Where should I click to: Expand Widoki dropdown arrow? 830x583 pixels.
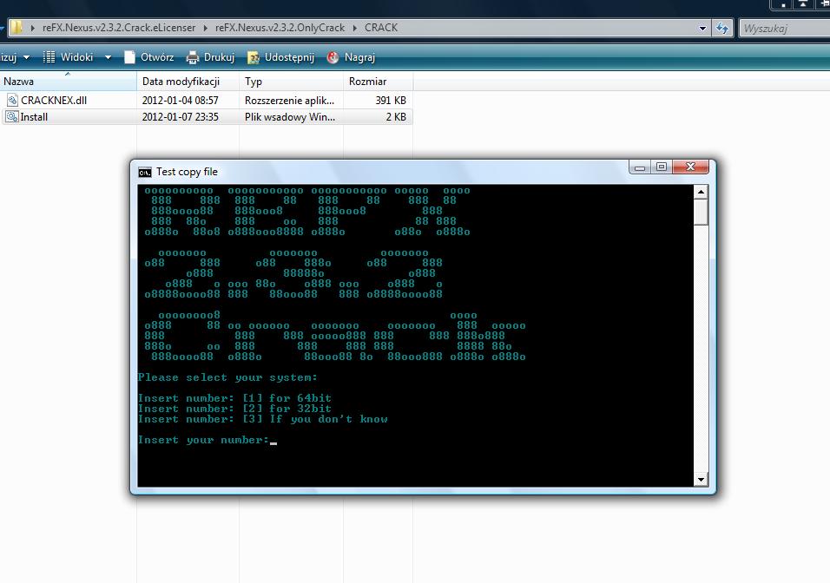coord(108,57)
